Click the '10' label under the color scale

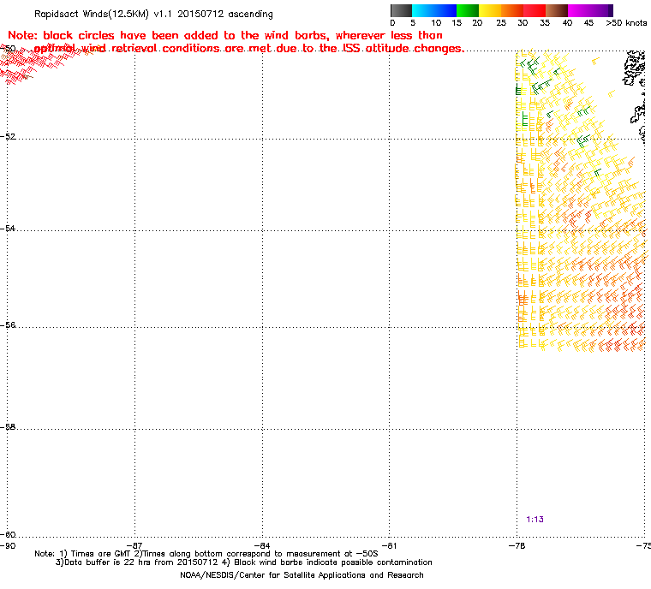pyautogui.click(x=435, y=23)
